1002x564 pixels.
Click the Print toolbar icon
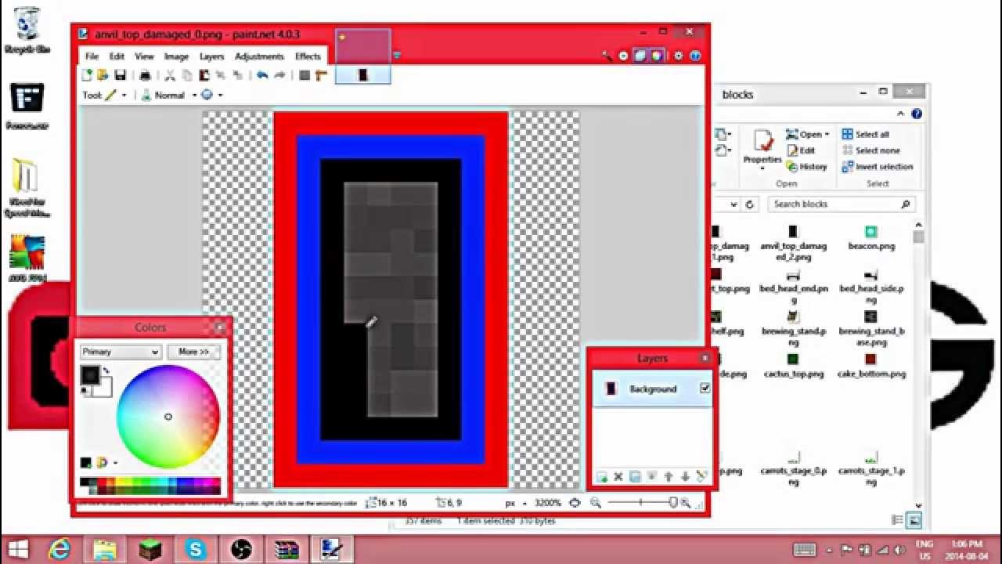click(145, 75)
